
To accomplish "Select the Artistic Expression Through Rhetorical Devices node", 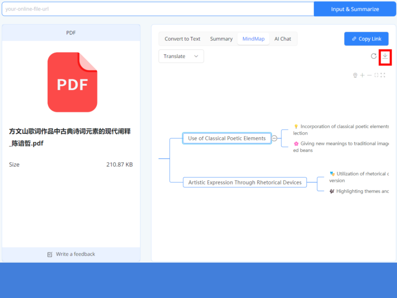I will pos(245,182).
